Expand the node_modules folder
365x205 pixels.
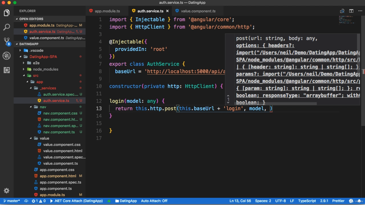point(24,69)
